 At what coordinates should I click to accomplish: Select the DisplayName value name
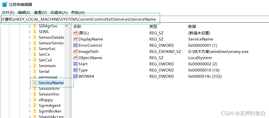(x=91, y=39)
